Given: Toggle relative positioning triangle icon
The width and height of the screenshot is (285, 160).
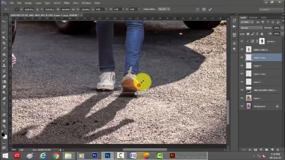Looking at the screenshot, I should pos(37,9).
